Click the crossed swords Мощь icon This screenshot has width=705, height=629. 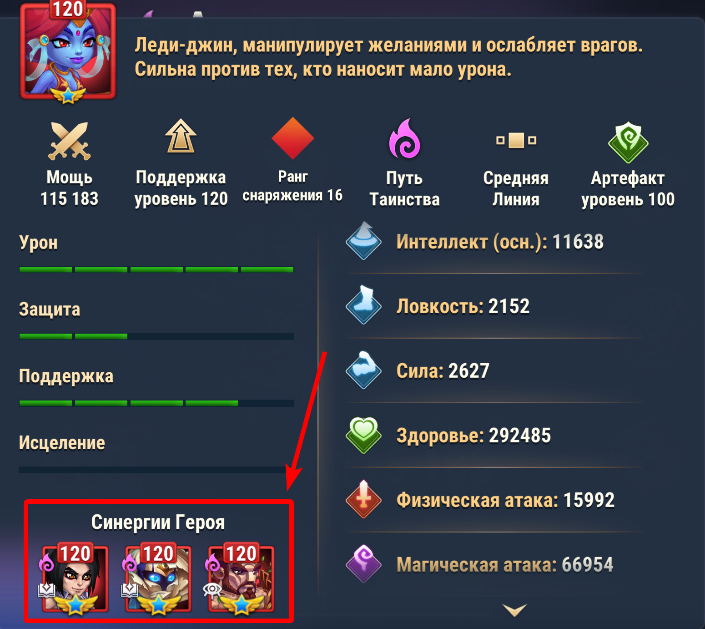tap(70, 142)
